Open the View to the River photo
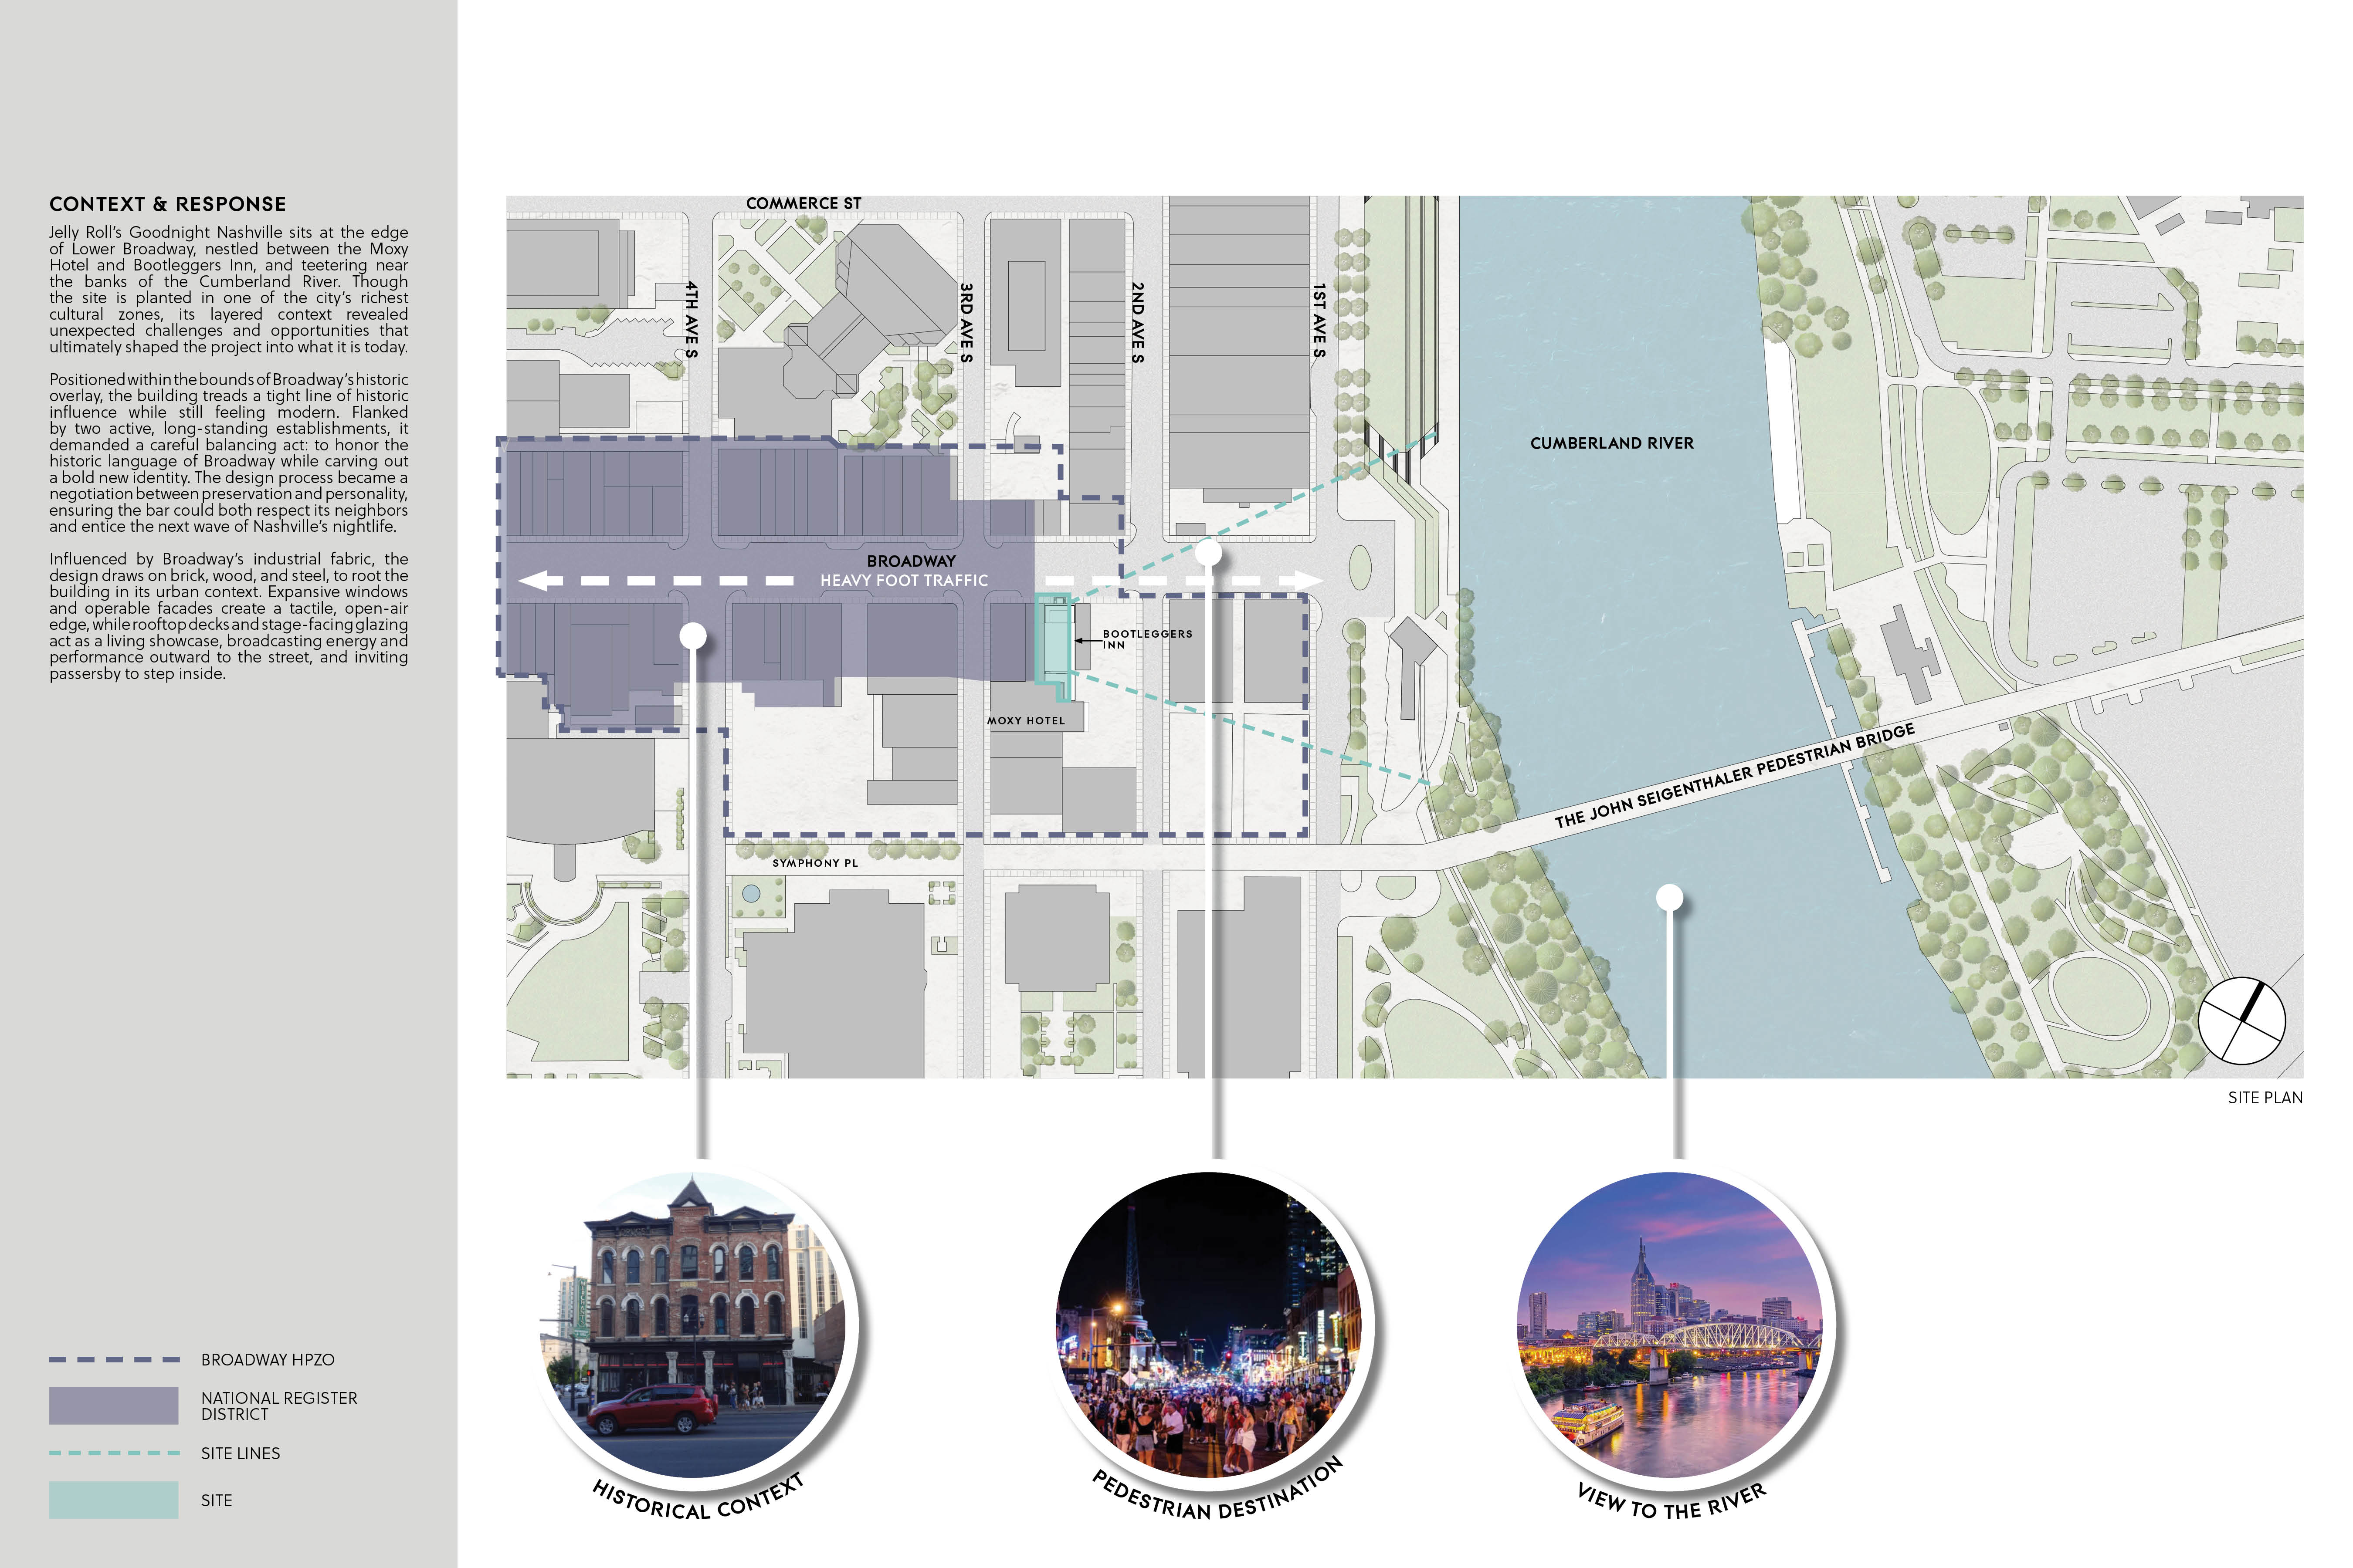Viewport: 2353px width, 1568px height. point(1669,1325)
